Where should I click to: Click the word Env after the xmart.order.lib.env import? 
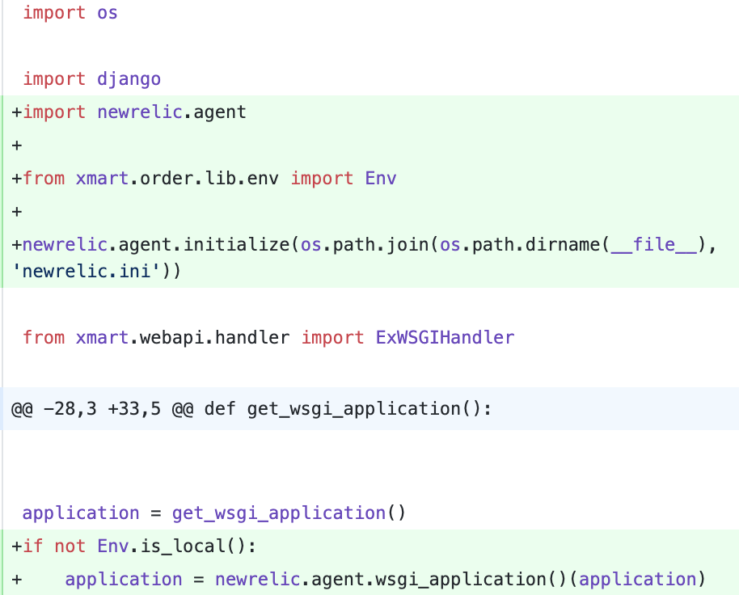tap(381, 179)
